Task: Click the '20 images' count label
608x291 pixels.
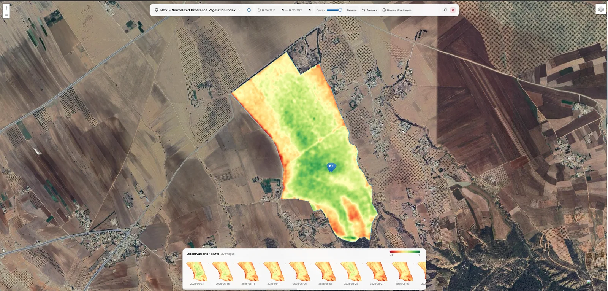Action: coord(228,254)
